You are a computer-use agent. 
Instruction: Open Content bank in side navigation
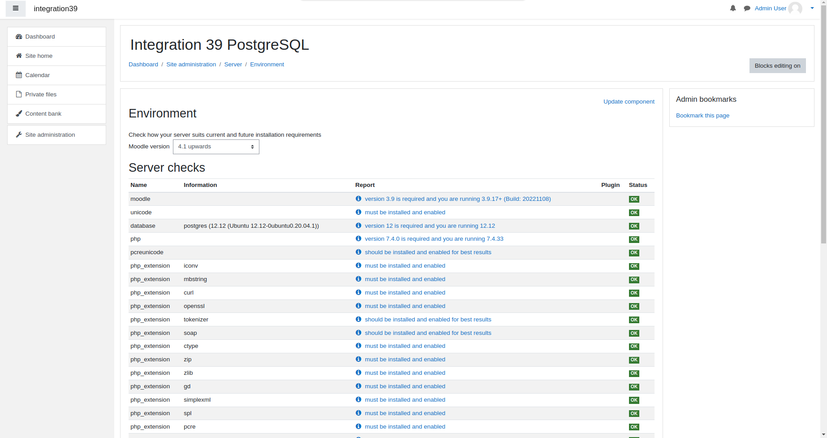tap(56, 114)
